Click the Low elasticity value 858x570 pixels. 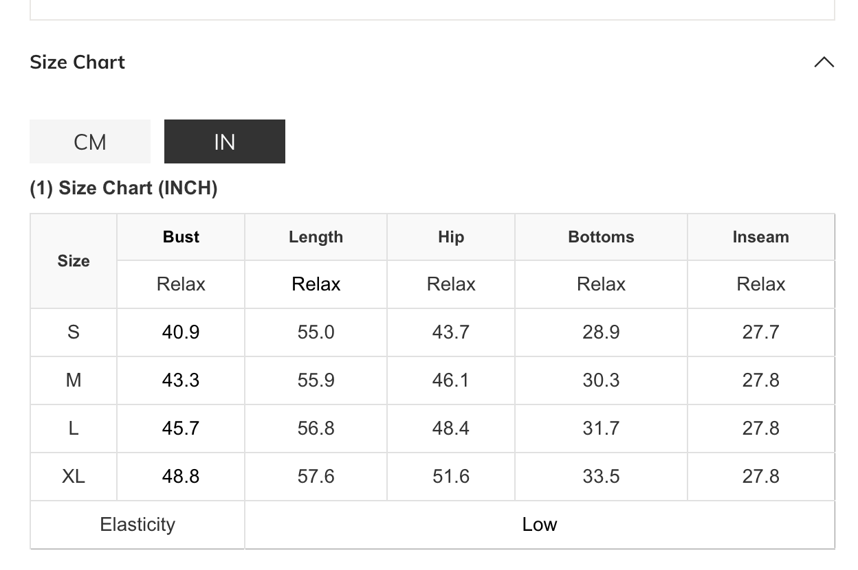540,525
